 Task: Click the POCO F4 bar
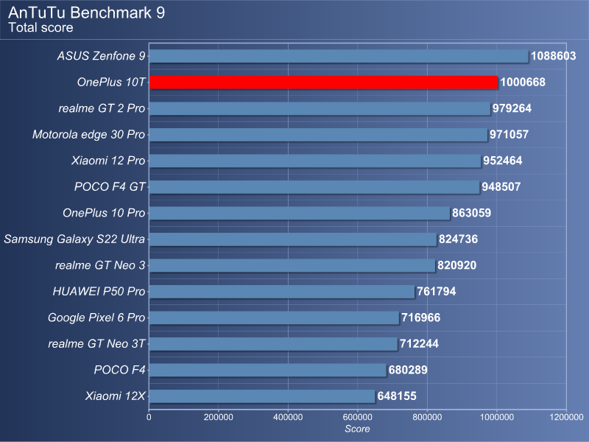[x=268, y=371]
